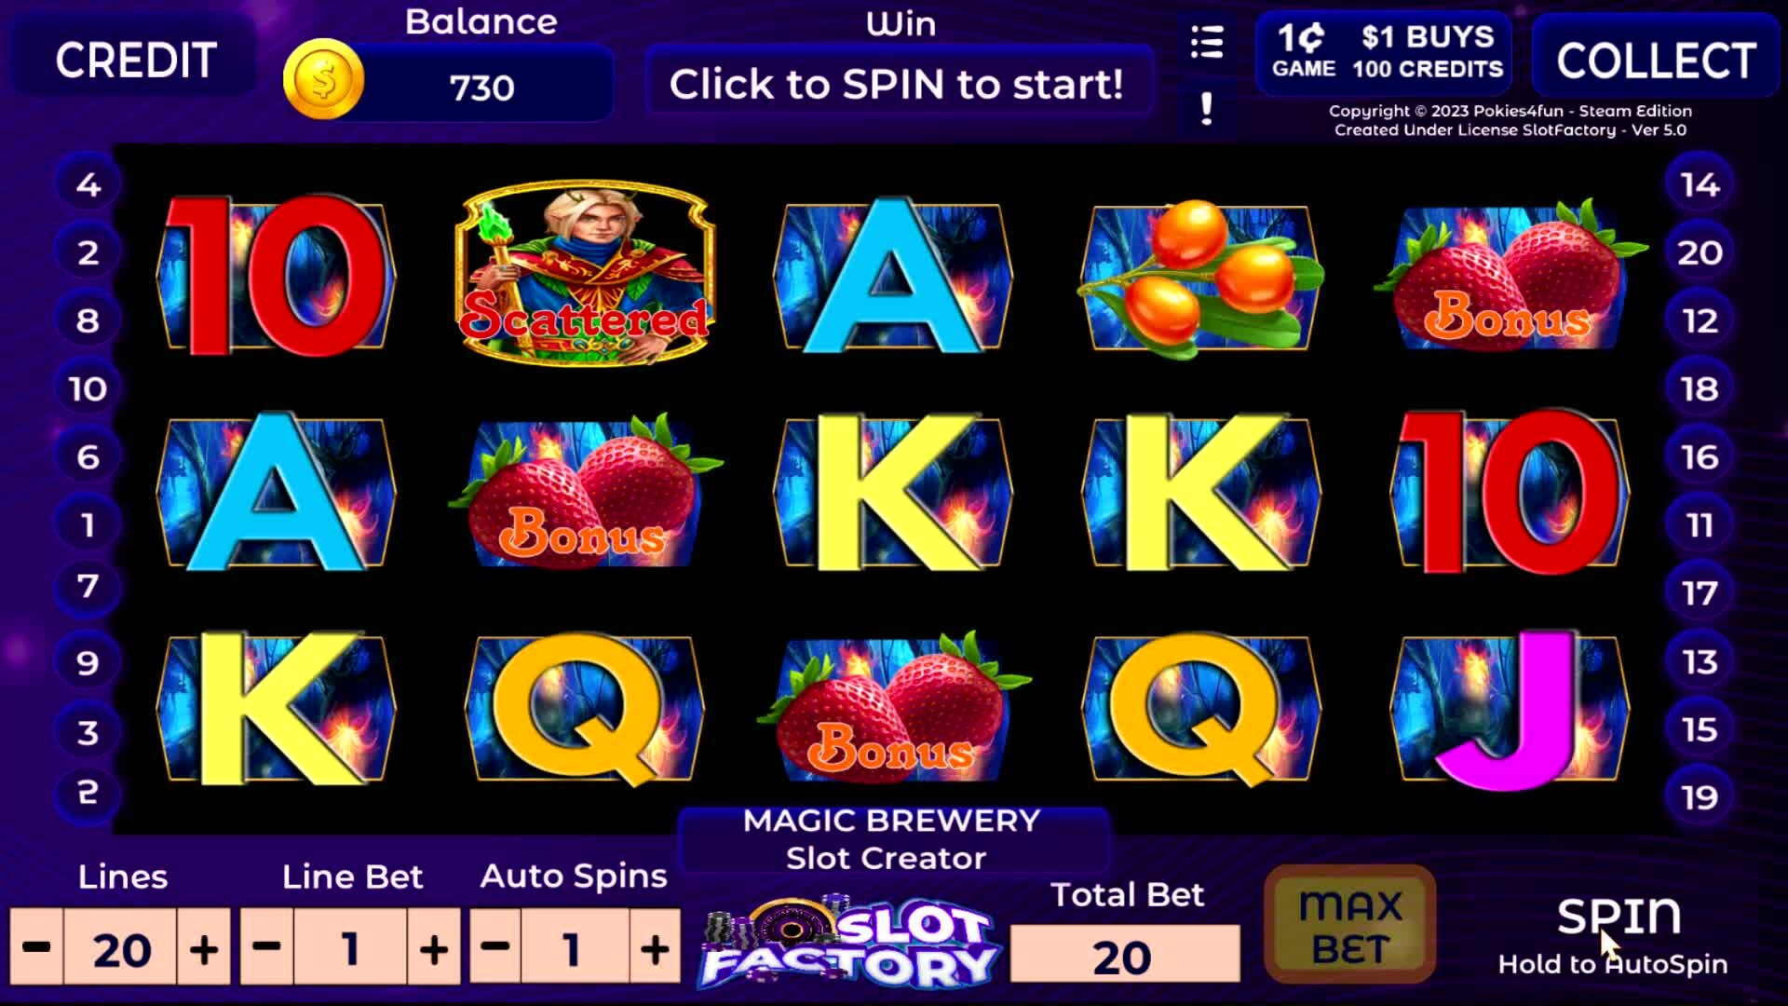Screen dimensions: 1788x1006
Task: Increase the number of Lines
Action: pos(204,947)
